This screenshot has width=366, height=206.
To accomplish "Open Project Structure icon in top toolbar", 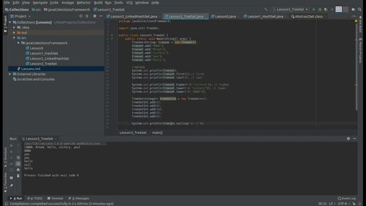I will [353, 10].
